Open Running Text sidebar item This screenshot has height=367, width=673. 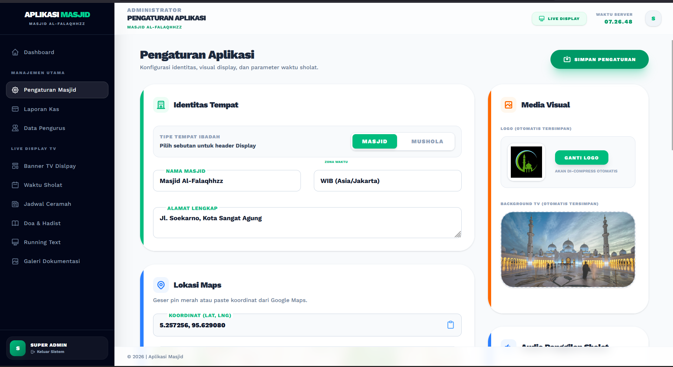pyautogui.click(x=57, y=242)
